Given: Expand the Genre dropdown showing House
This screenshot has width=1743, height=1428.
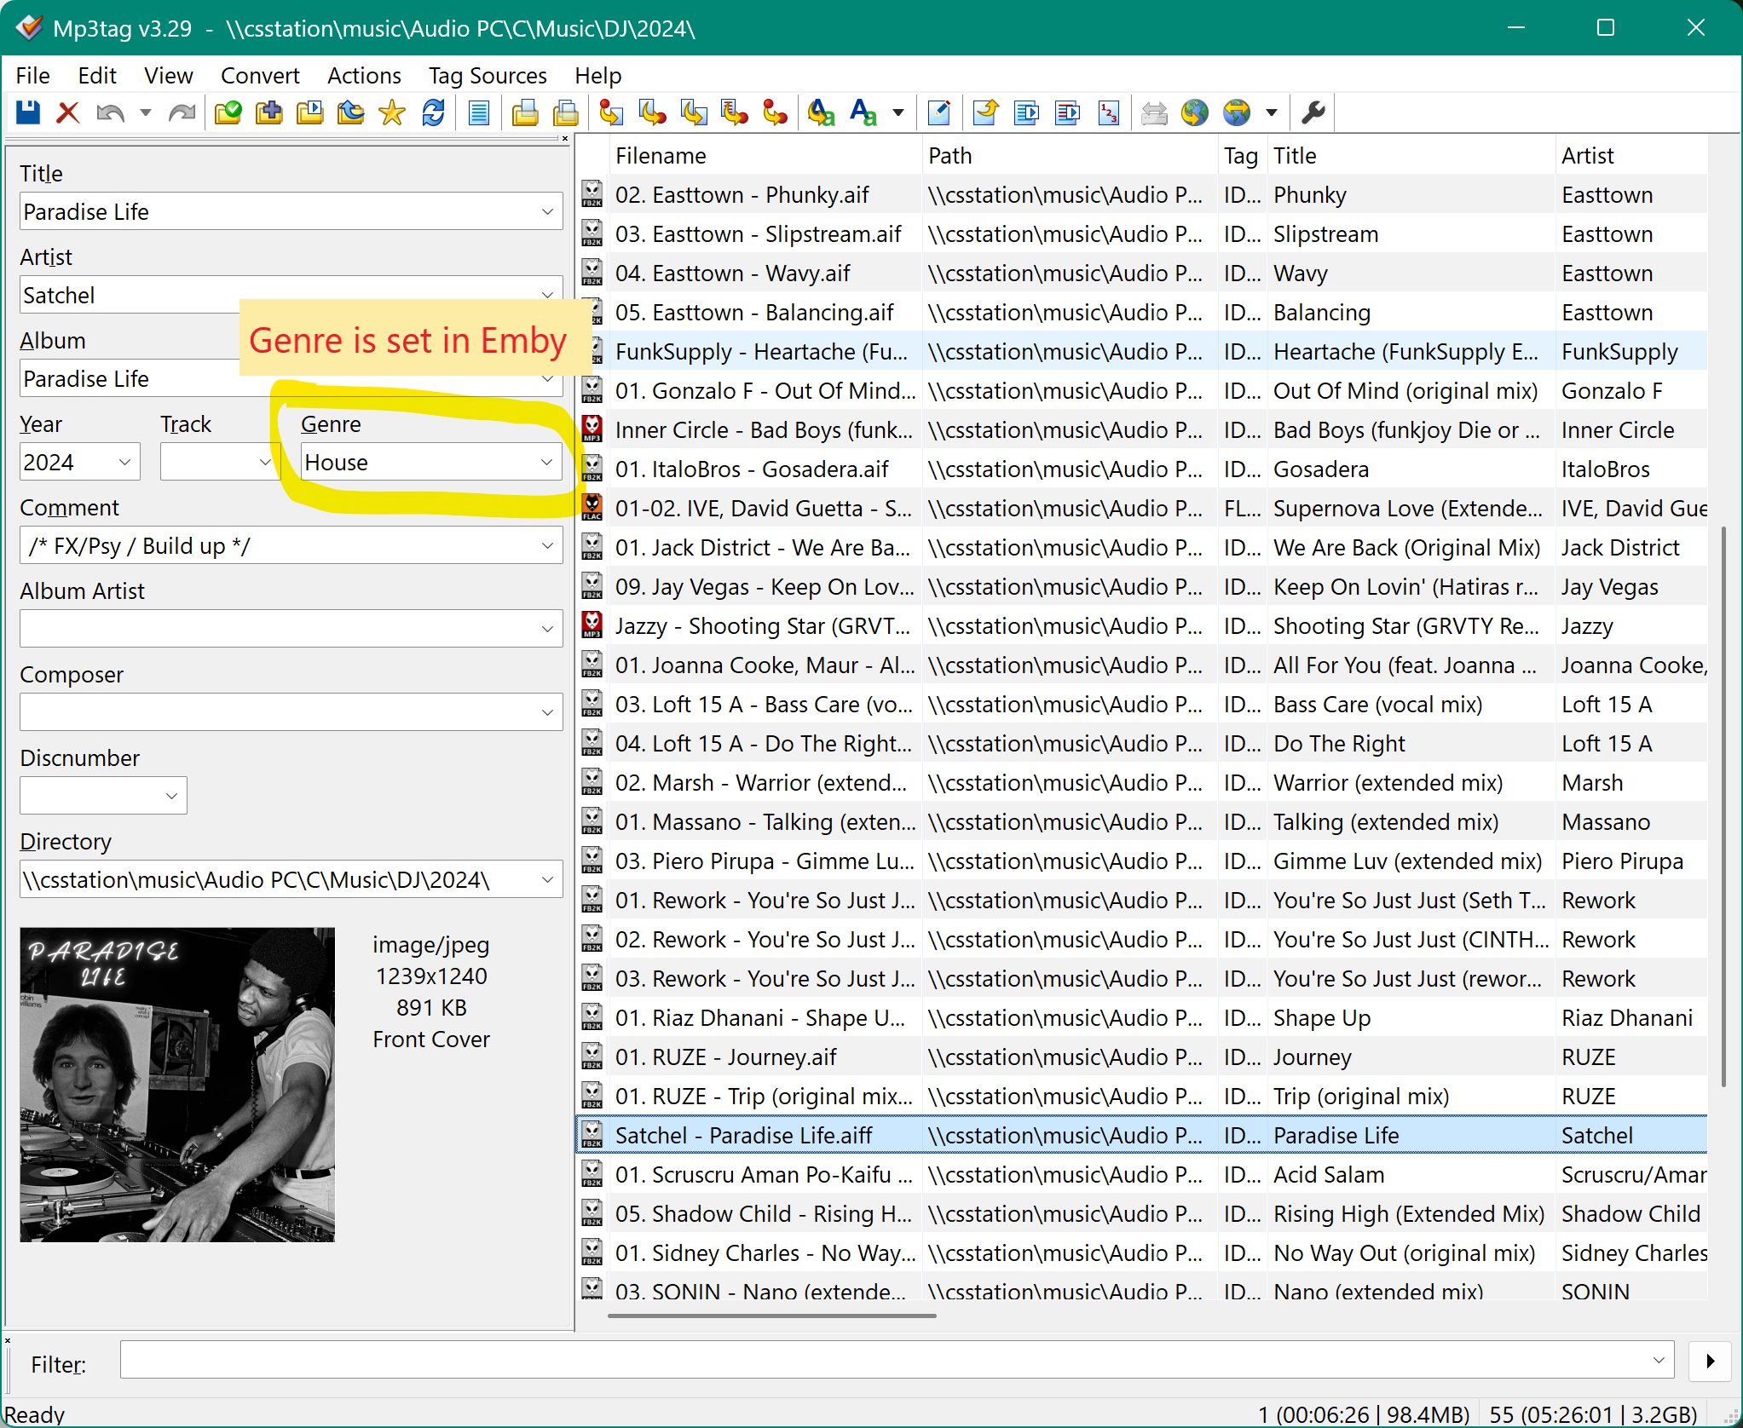Looking at the screenshot, I should [546, 462].
